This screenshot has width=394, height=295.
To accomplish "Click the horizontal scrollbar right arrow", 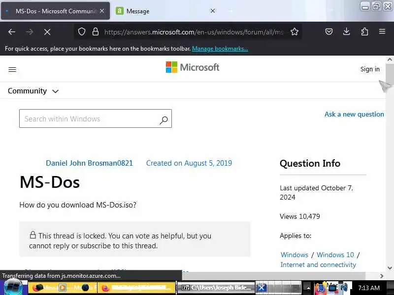I will click(382, 276).
